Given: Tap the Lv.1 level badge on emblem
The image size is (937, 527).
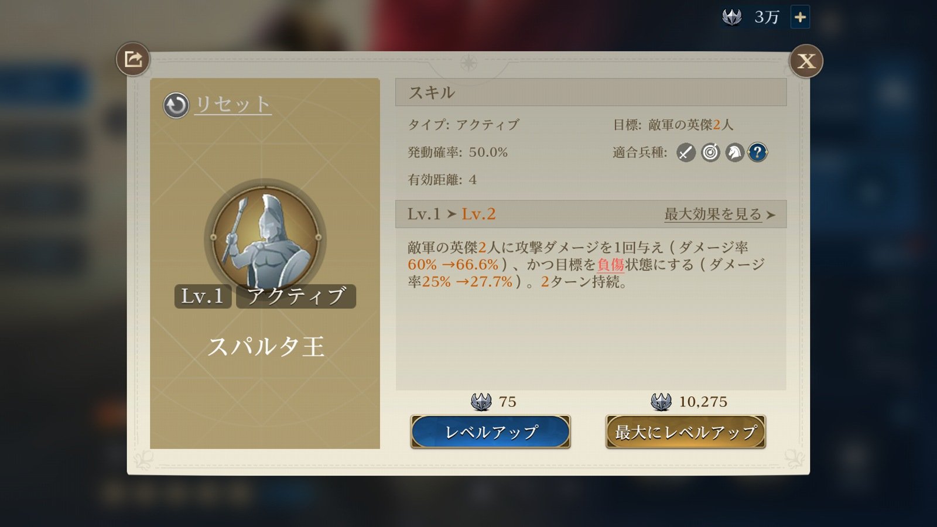Looking at the screenshot, I should point(203,296).
